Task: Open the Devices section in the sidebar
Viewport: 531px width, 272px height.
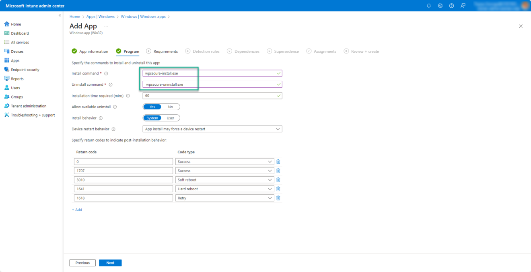Action: (18, 51)
